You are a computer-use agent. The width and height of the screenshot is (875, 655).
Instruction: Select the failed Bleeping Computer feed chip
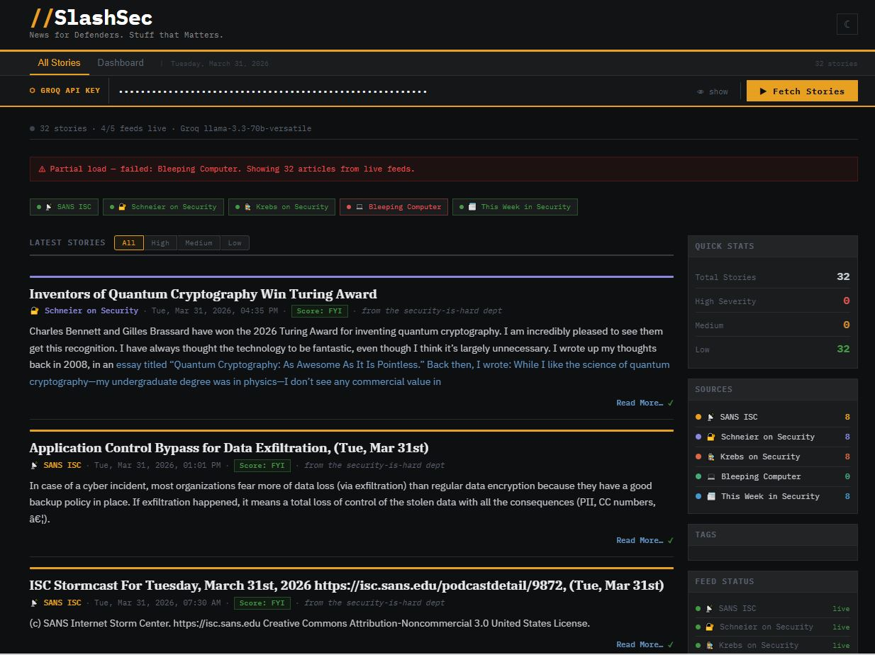(394, 207)
